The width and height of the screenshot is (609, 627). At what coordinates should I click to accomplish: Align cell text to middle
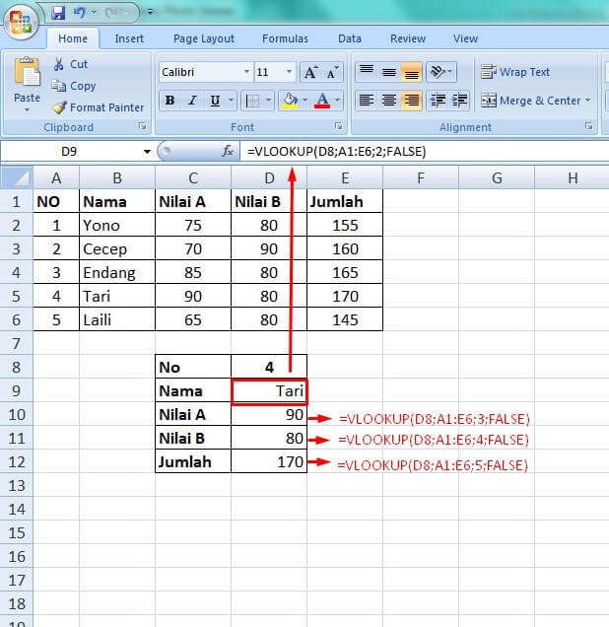(389, 72)
